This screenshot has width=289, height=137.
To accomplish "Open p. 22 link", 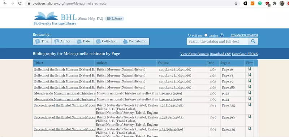I will [x=225, y=94].
